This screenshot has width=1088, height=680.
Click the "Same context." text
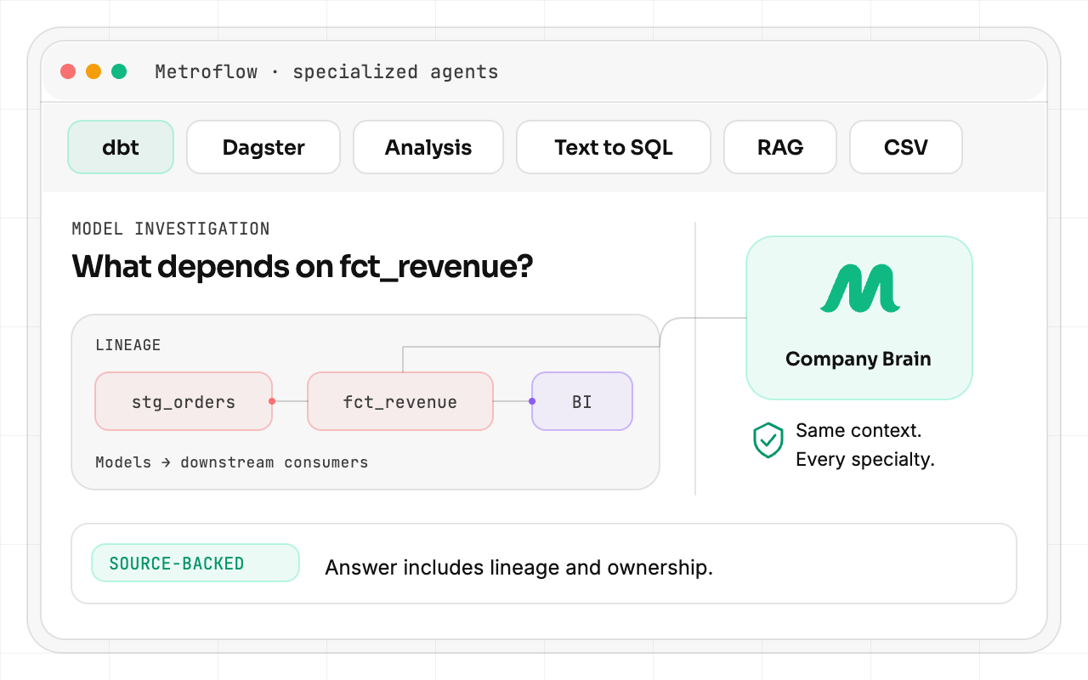coord(858,430)
